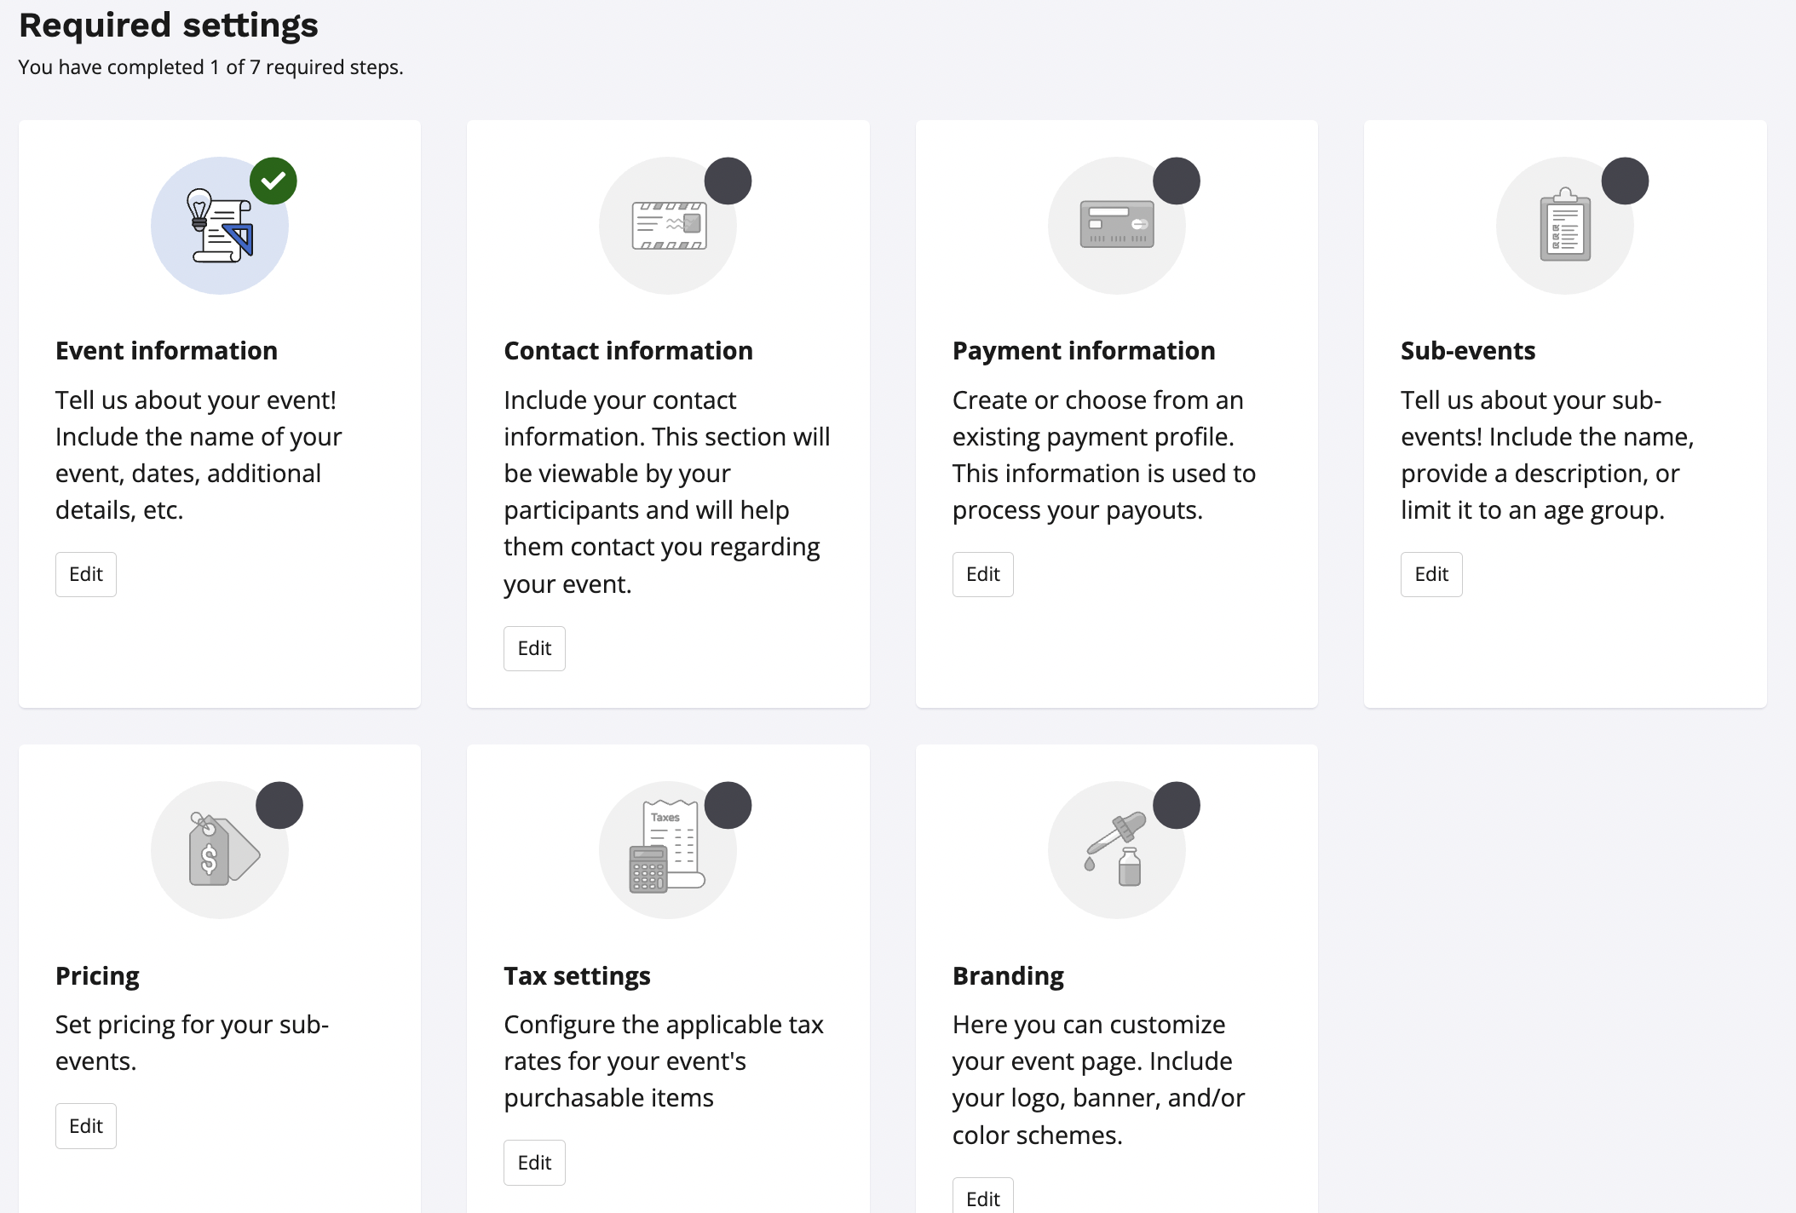Screen dimensions: 1796x1213
Task: Click the Sub-events clipboard checklist icon
Action: (1565, 226)
